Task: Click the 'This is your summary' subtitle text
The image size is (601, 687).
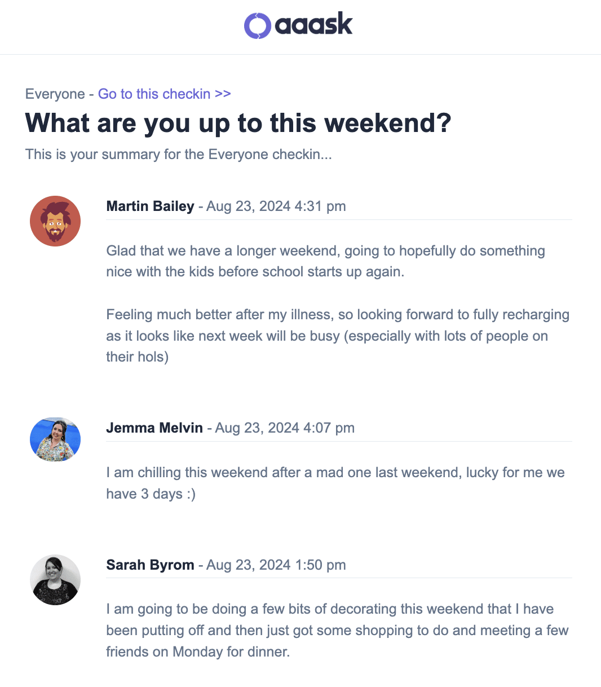Action: [179, 154]
